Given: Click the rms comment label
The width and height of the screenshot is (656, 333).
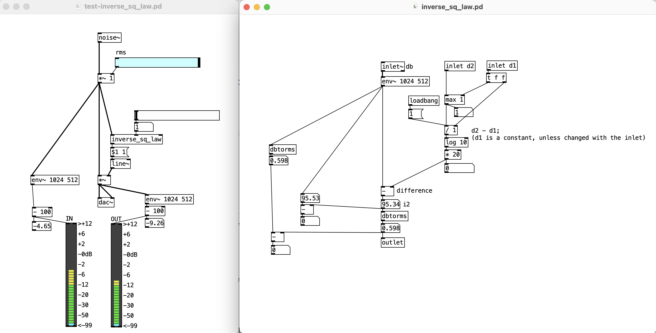Looking at the screenshot, I should [121, 52].
